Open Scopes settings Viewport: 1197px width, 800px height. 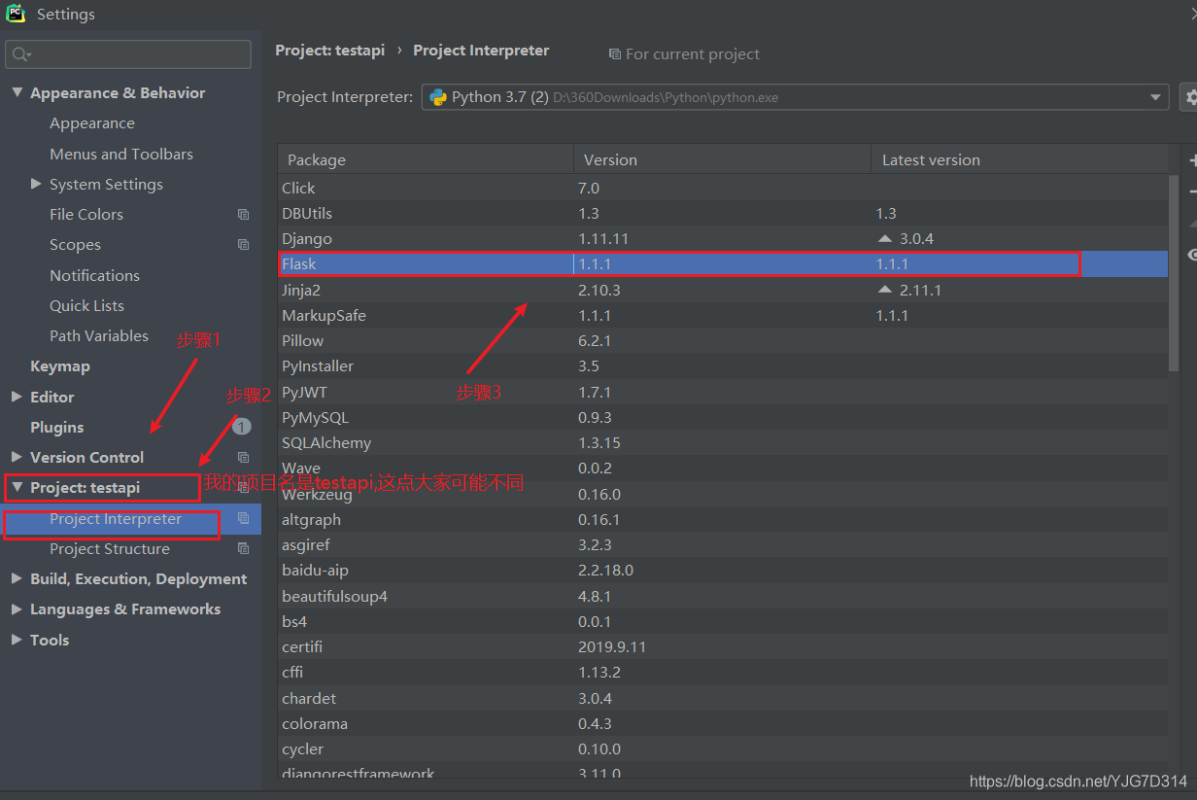point(75,245)
